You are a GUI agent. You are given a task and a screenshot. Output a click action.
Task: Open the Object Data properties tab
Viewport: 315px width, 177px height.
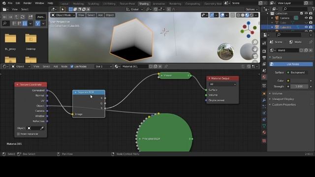(264, 126)
